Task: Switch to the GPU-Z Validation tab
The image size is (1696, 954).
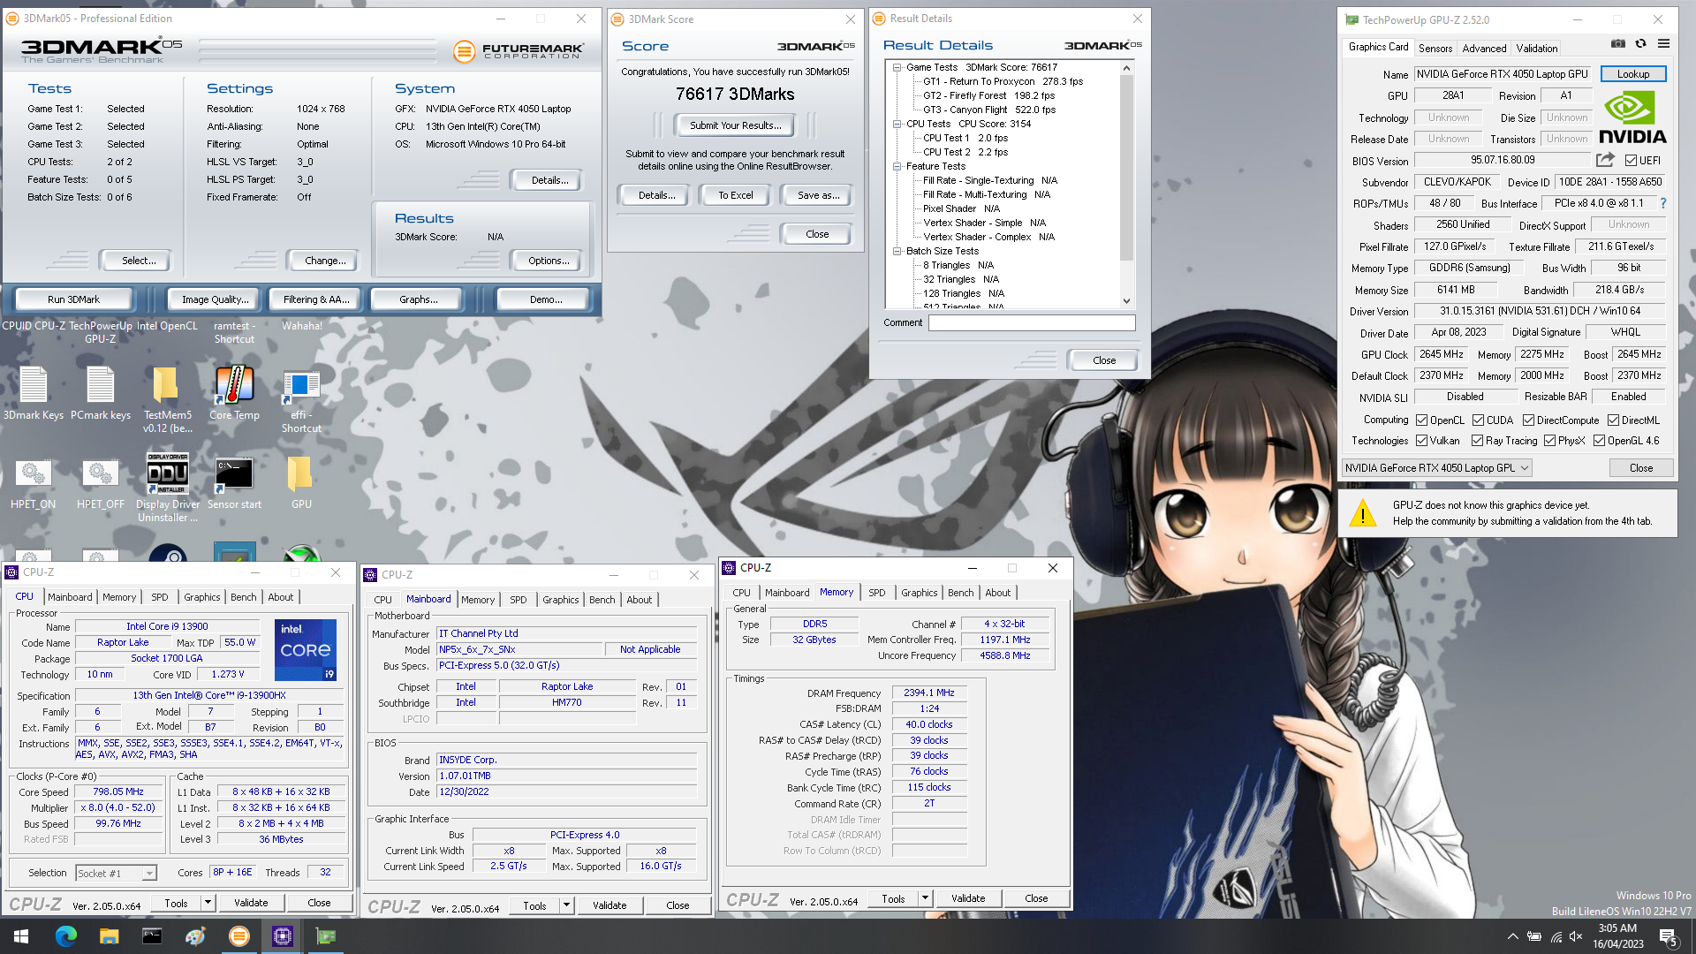Action: [x=1537, y=49]
